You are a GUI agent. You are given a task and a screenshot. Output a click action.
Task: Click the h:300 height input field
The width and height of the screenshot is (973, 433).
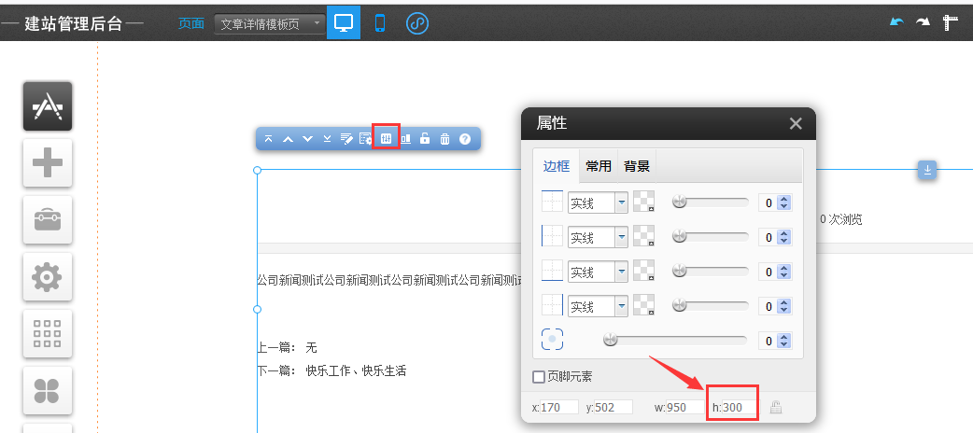click(x=732, y=407)
